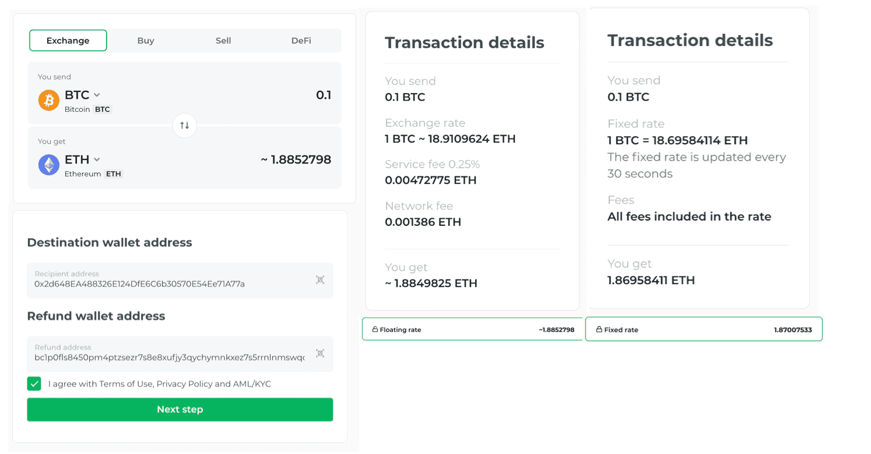Click the lock icon beside Fixed rate

[x=600, y=329]
